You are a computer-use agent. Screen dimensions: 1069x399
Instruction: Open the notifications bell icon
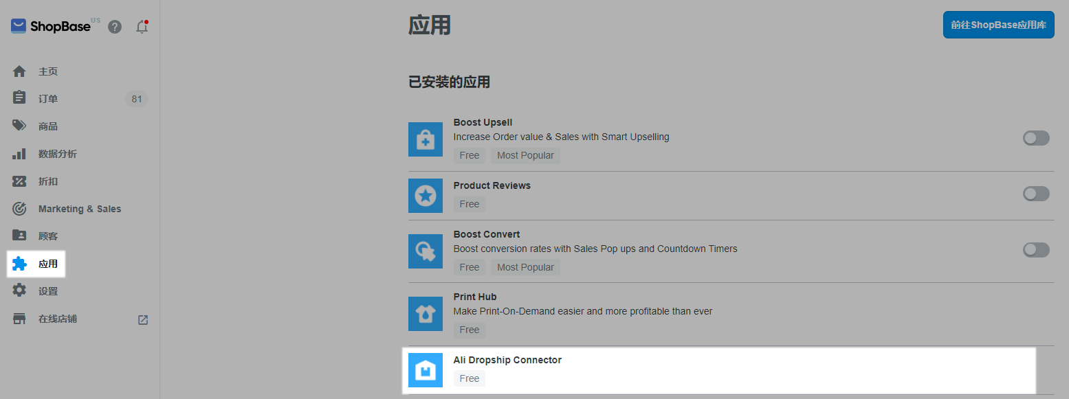pyautogui.click(x=142, y=27)
